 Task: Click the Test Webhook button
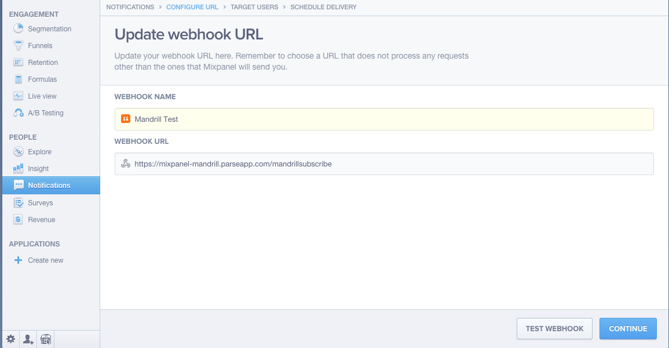554,328
